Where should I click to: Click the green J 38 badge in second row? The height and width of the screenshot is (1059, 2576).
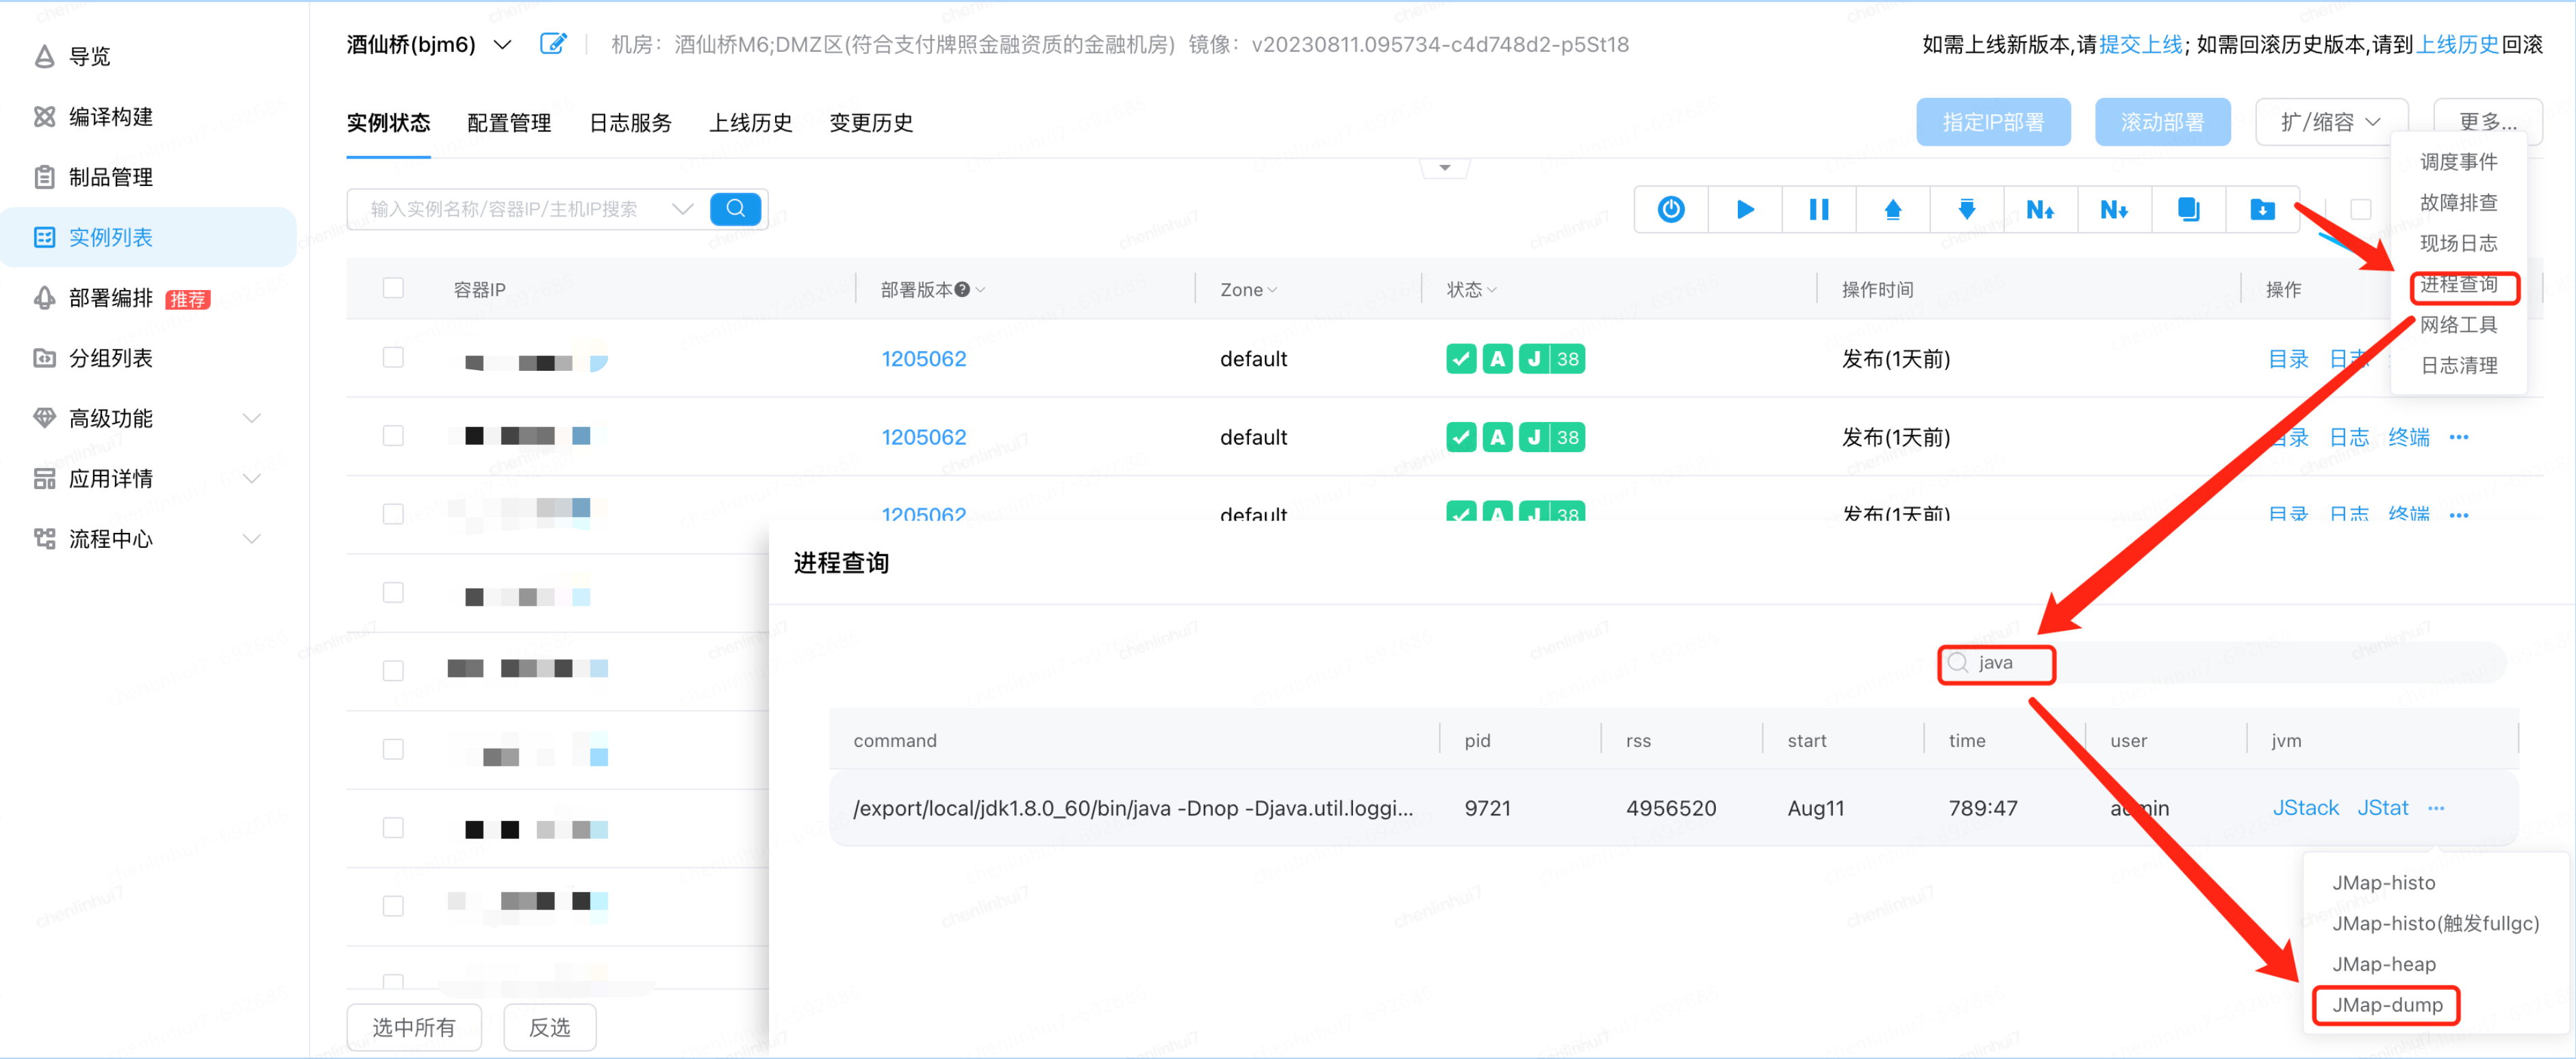(x=1551, y=436)
